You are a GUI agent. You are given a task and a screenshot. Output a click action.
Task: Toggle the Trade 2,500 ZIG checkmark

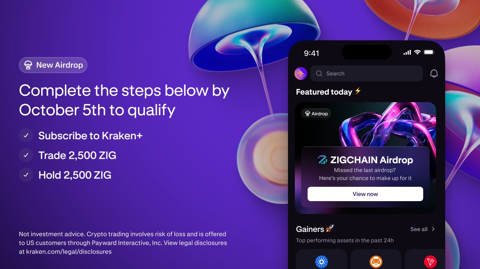26,155
